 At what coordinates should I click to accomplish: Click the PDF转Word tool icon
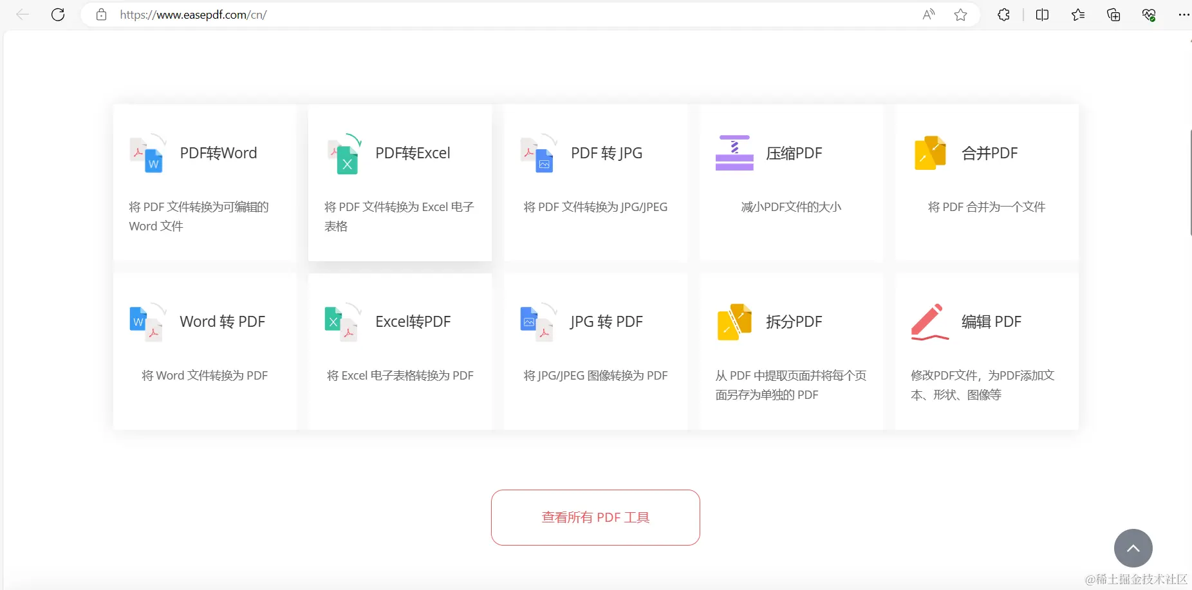(148, 153)
